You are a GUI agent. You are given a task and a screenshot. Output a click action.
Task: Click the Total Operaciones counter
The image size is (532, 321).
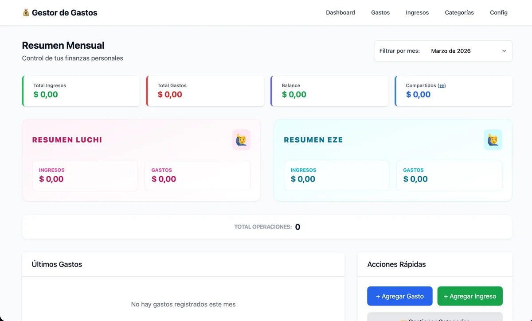[x=267, y=226]
